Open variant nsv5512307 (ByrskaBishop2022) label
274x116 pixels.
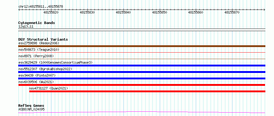[45, 69]
